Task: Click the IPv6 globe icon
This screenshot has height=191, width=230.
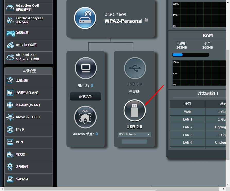Action: [10, 130]
